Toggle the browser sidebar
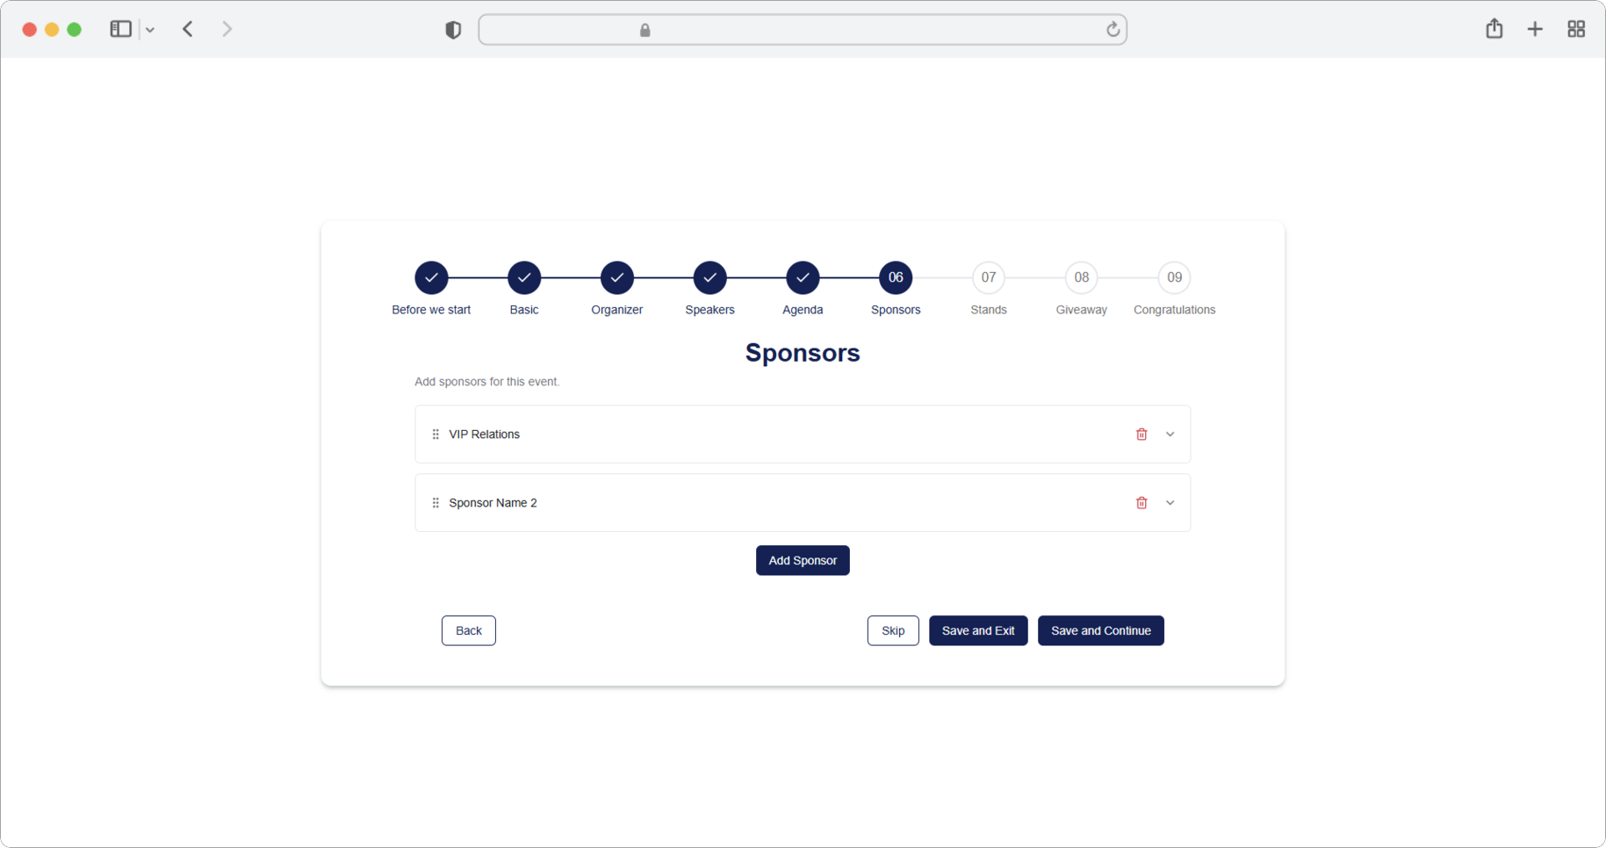Image resolution: width=1606 pixels, height=848 pixels. coord(120,29)
